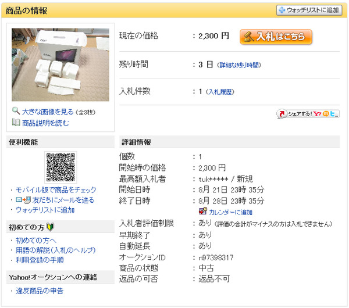Click mail-to-phone icon beside 友だちにメール
Image resolution: width=349 pixels, height=308 pixels.
coord(23,200)
